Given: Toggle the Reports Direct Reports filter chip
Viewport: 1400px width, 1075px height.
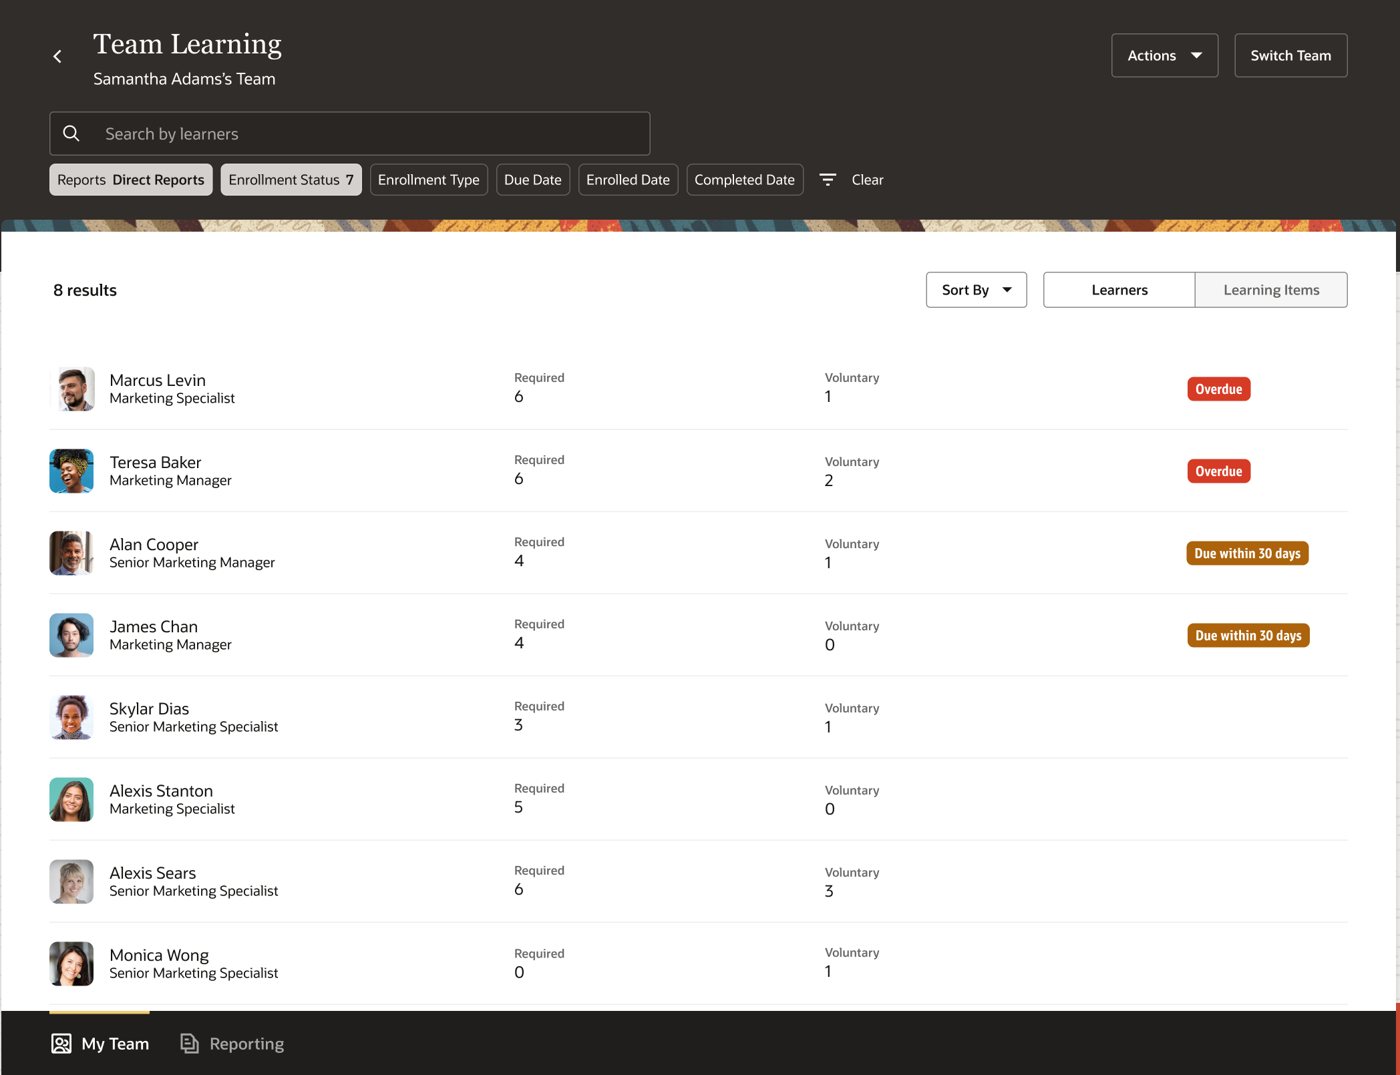Looking at the screenshot, I should tap(131, 180).
